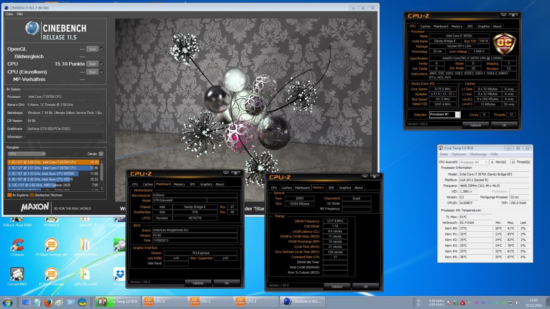Switch to CINEBENCH R11 taskbar button

(302, 302)
